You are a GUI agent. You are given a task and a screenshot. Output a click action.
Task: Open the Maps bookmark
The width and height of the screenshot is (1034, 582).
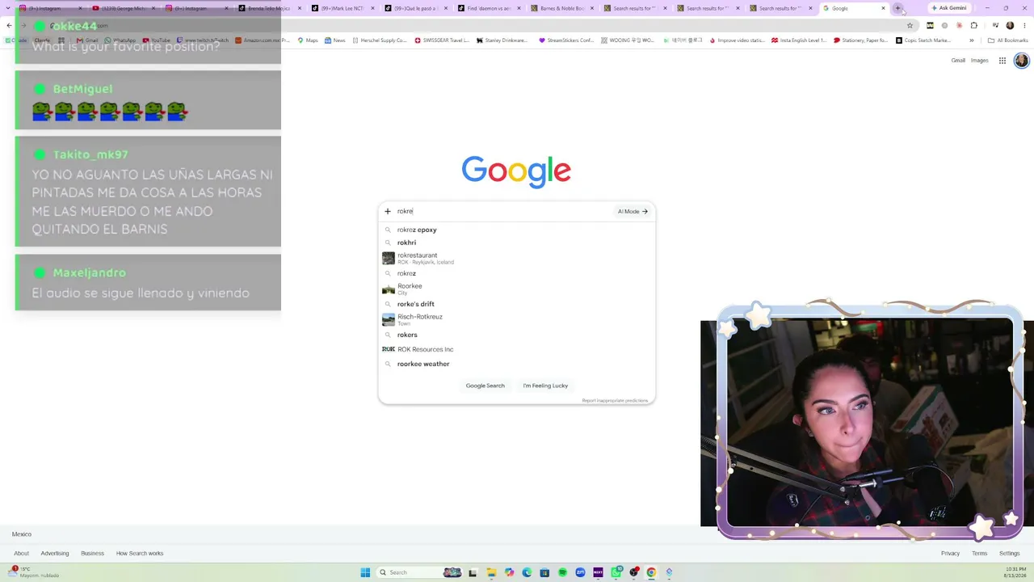point(308,40)
